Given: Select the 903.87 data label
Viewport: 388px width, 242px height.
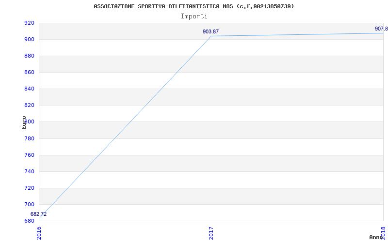Looking at the screenshot, I should click(x=210, y=31).
